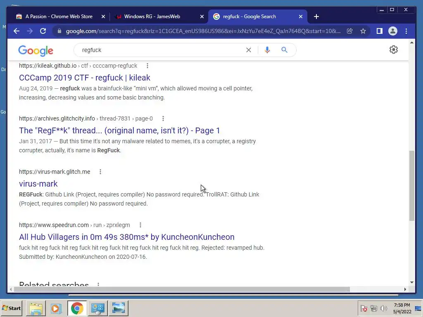Open Google quick settings gear
Image resolution: width=423 pixels, height=317 pixels.
point(394,50)
